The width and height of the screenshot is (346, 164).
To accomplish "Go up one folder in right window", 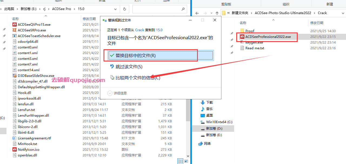I will 217,13.
